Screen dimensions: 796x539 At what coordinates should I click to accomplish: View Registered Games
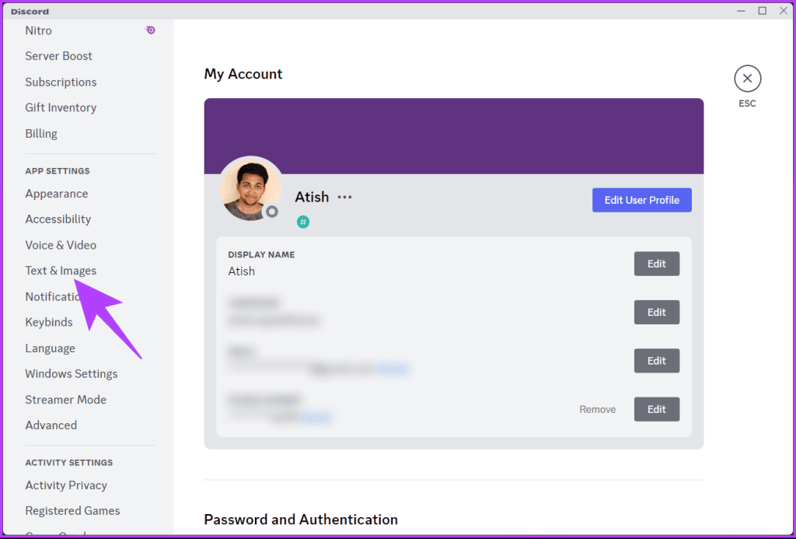click(x=72, y=510)
